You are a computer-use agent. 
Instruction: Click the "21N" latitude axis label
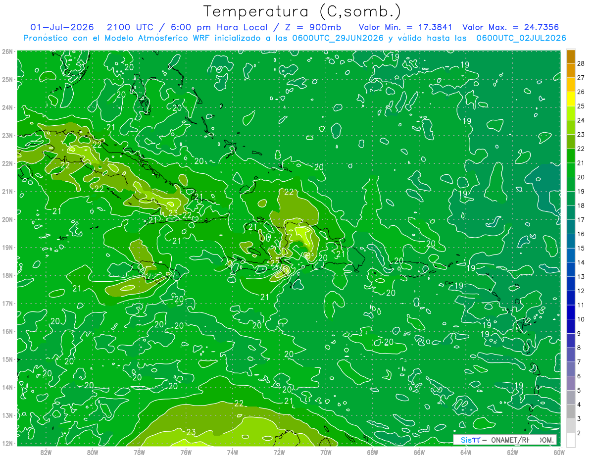coord(7,191)
